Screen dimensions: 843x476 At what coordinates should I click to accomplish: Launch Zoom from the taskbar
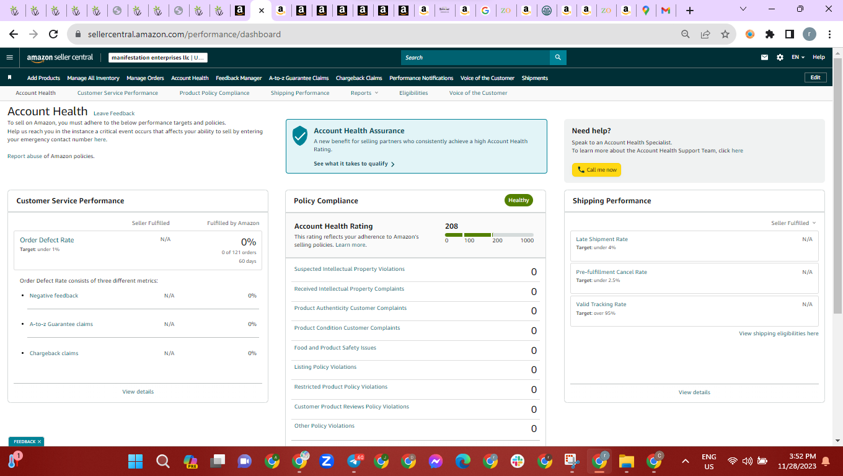coord(327,461)
